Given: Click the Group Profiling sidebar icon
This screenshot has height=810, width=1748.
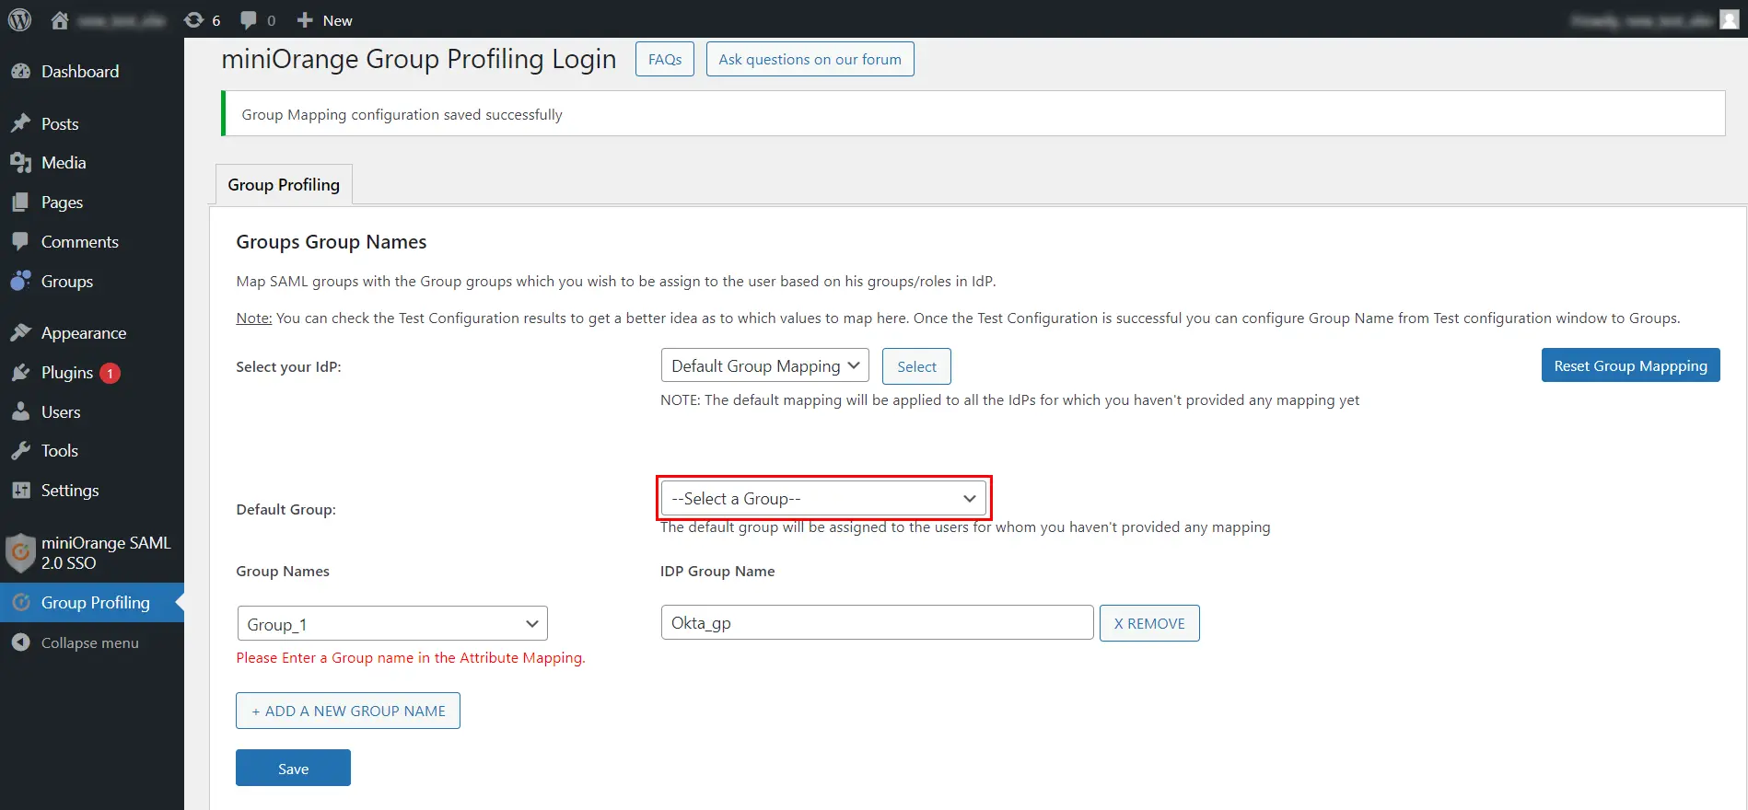Looking at the screenshot, I should point(21,603).
